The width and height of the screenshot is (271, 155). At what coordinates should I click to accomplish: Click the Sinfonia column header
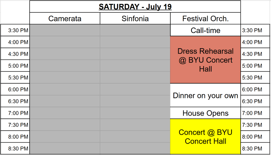tap(135, 18)
